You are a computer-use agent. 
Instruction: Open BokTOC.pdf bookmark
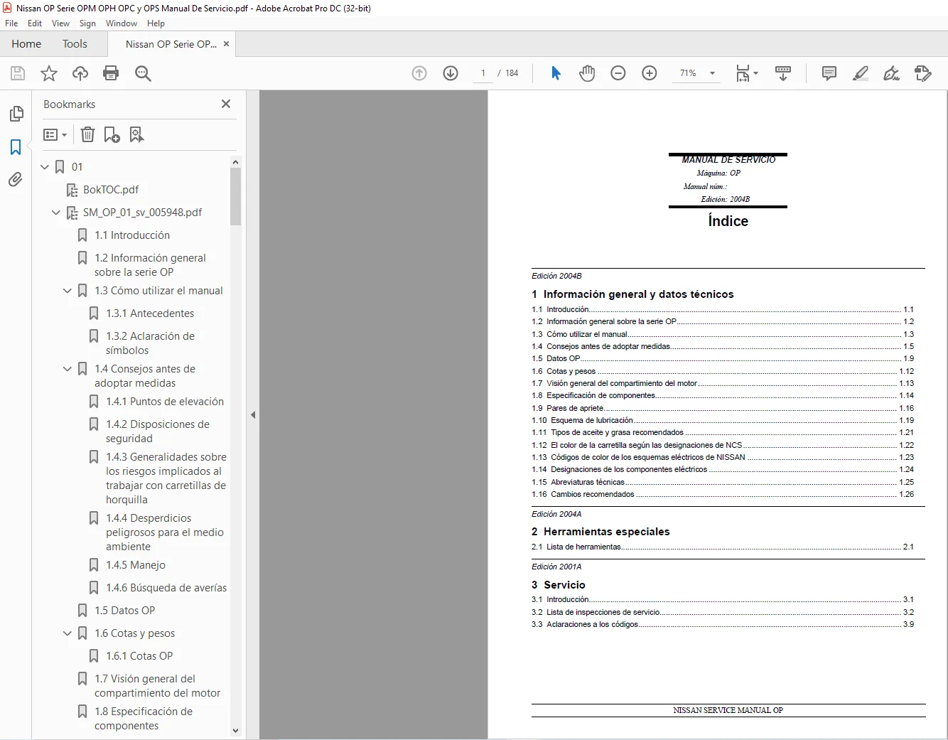pos(111,190)
